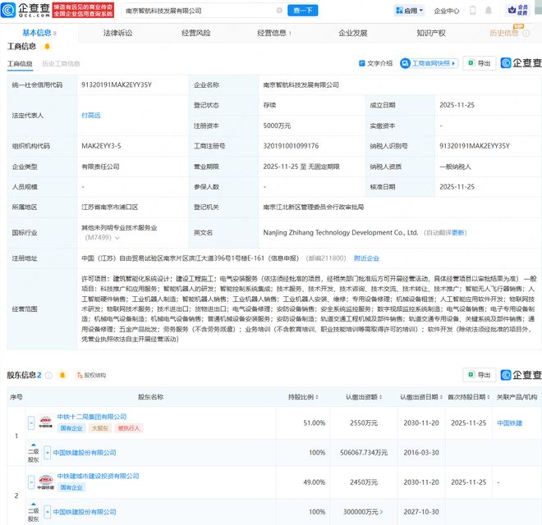Viewport: 542px width, 525px height.
Task: Switch to 经营信息 tab
Action: (x=273, y=33)
